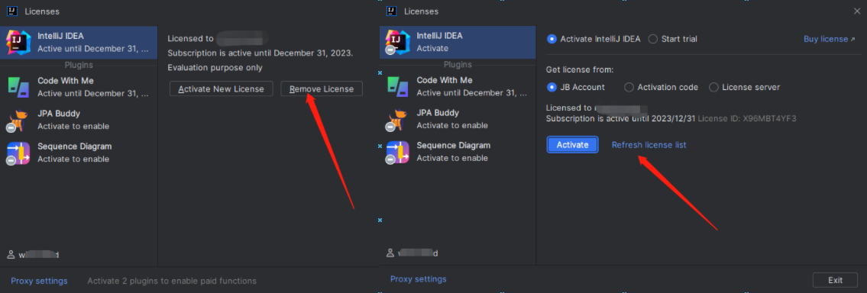This screenshot has width=867, height=293.
Task: Open Proxy settings in the left dialog
Action: pyautogui.click(x=39, y=281)
